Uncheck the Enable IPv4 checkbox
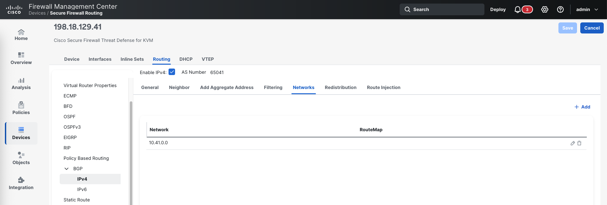 click(x=172, y=72)
